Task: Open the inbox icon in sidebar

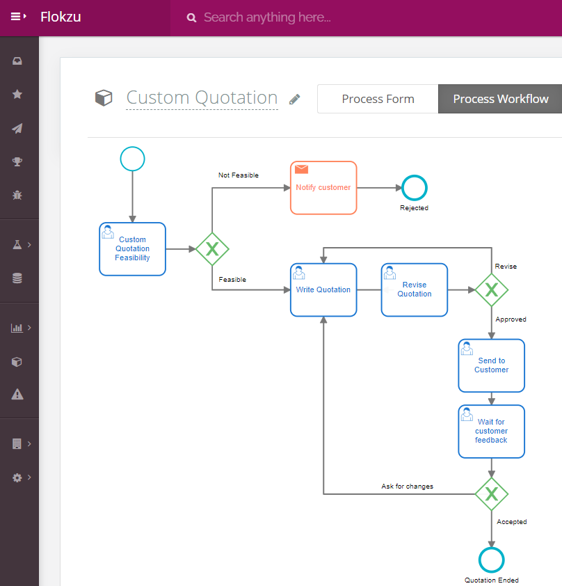Action: point(17,61)
